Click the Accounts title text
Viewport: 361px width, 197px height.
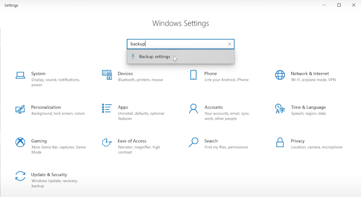click(213, 107)
